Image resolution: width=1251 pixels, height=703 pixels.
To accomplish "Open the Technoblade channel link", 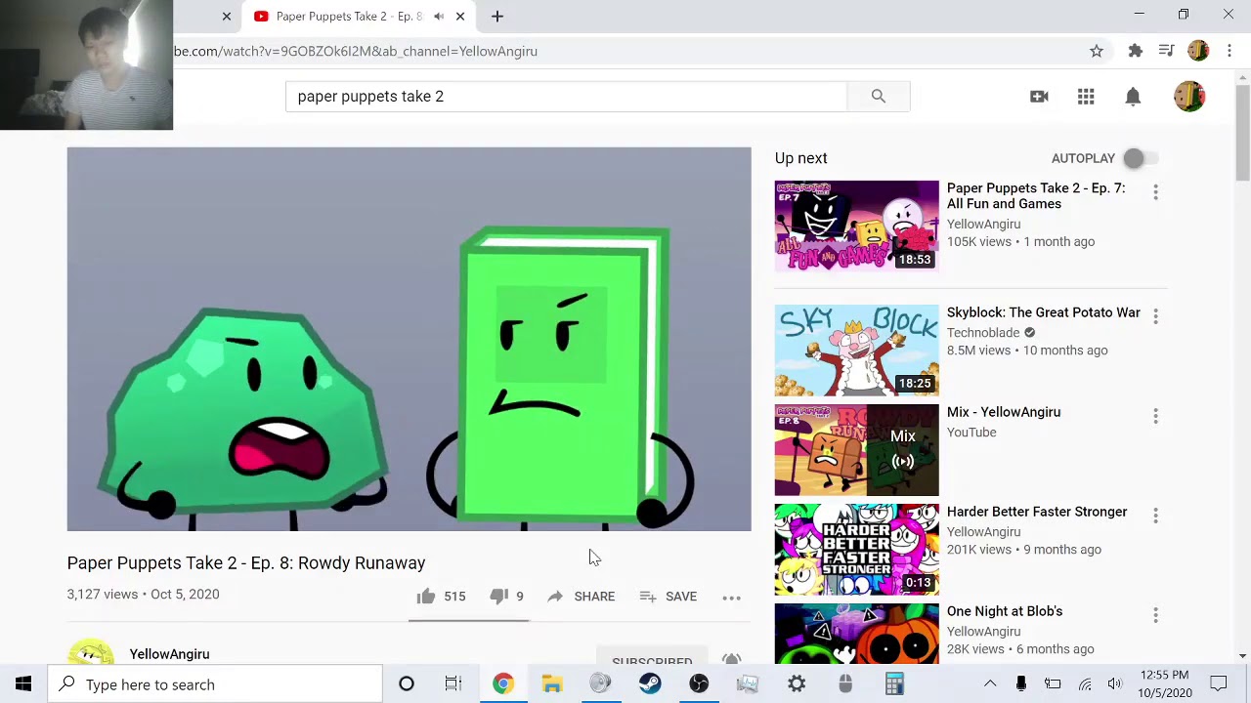I will [x=983, y=332].
